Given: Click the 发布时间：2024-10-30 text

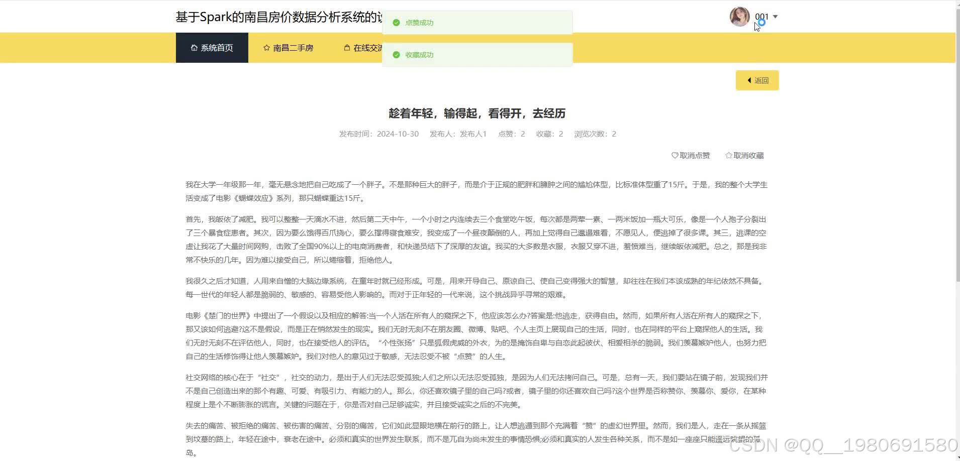Looking at the screenshot, I should click(x=379, y=134).
